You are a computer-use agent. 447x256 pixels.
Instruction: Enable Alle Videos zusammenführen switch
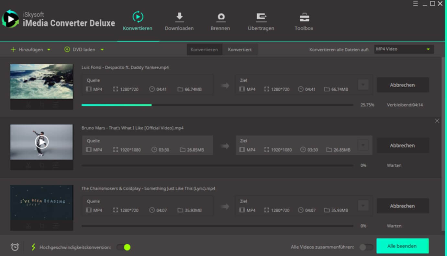pyautogui.click(x=366, y=247)
